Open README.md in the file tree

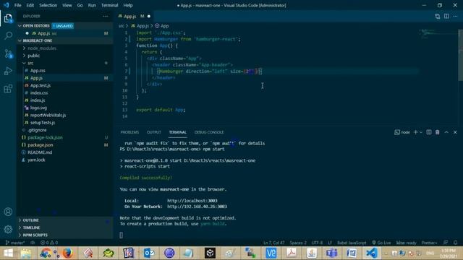[x=40, y=152]
